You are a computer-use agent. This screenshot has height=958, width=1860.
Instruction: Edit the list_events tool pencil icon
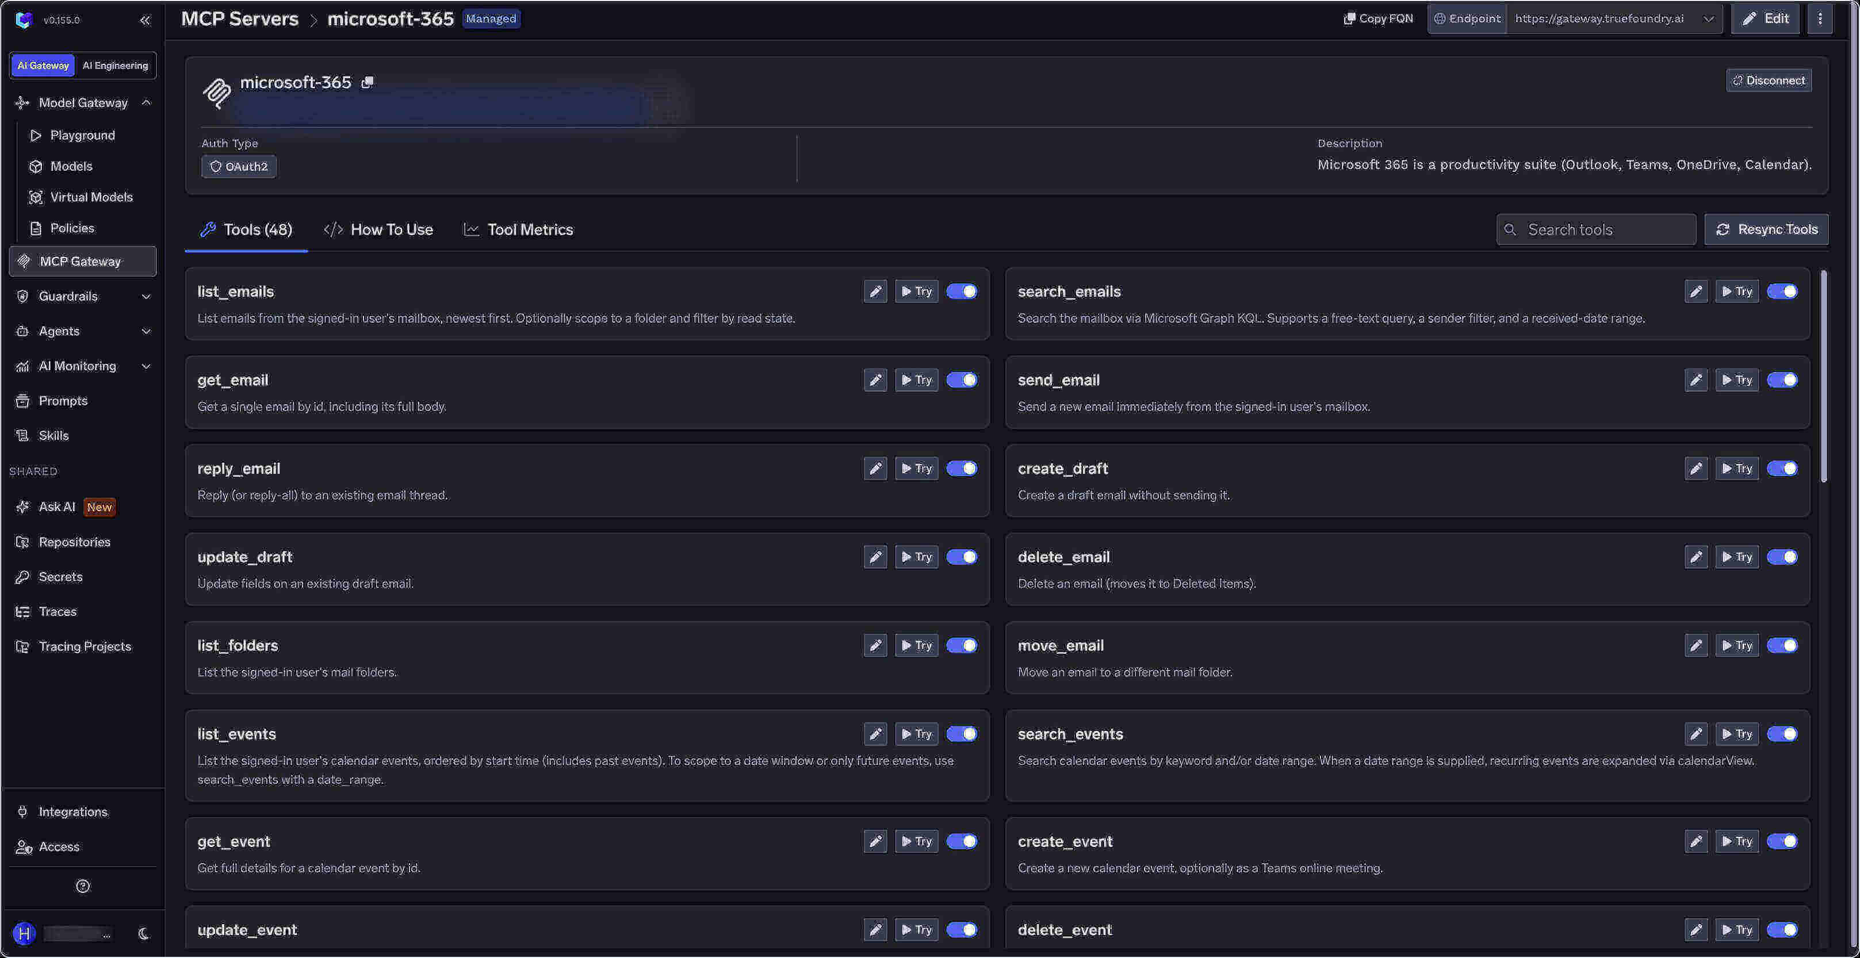(875, 734)
